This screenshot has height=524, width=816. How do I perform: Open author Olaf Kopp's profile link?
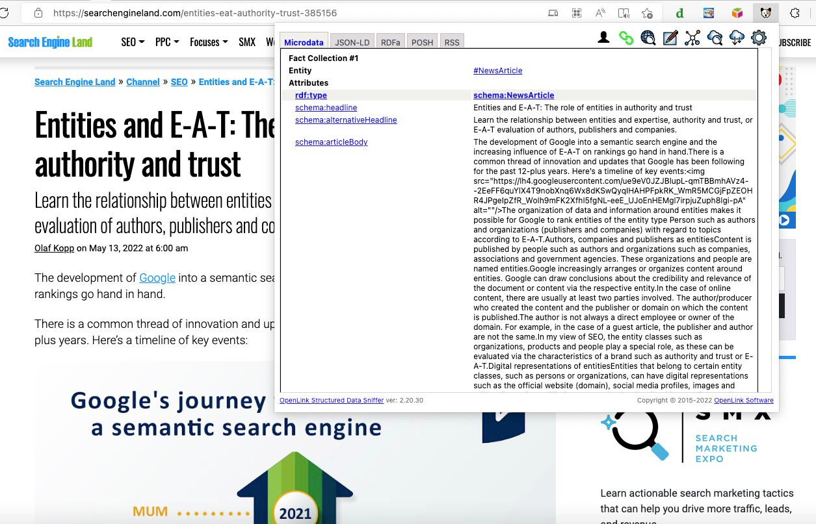pyautogui.click(x=54, y=248)
